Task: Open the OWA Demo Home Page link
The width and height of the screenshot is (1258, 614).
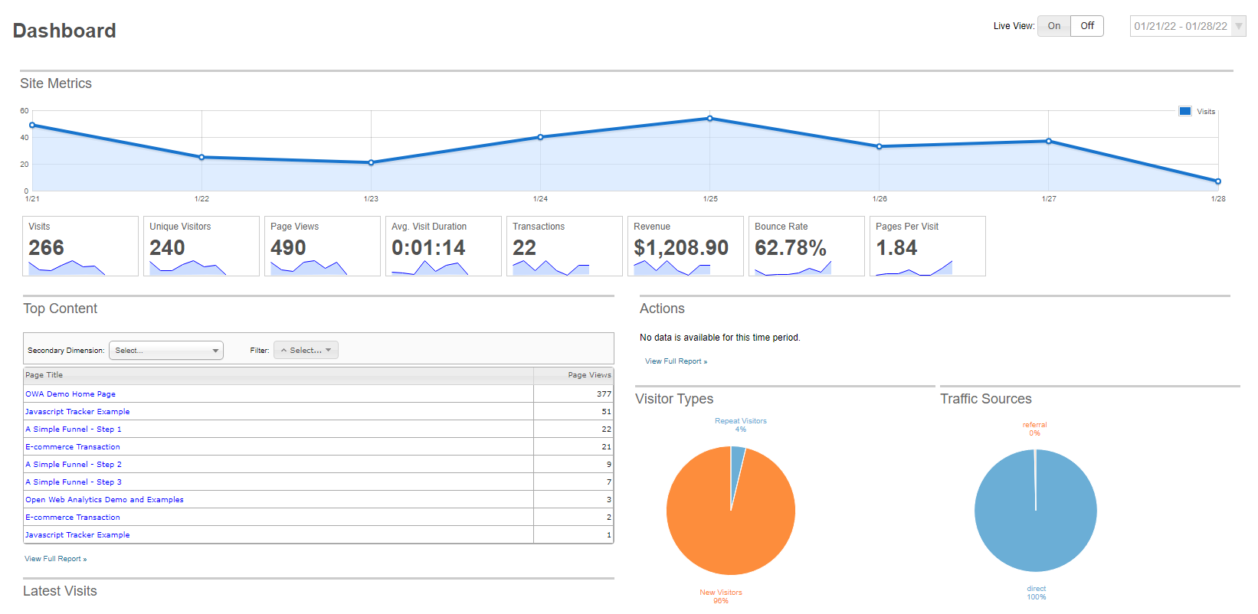Action: pyautogui.click(x=70, y=394)
